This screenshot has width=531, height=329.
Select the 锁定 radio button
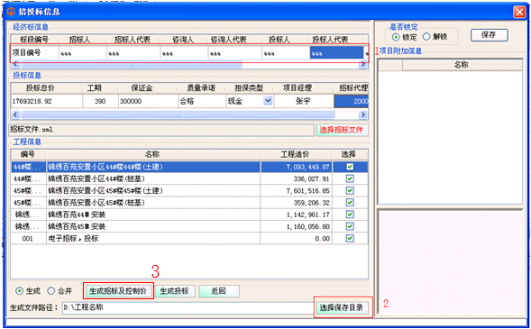tap(396, 37)
